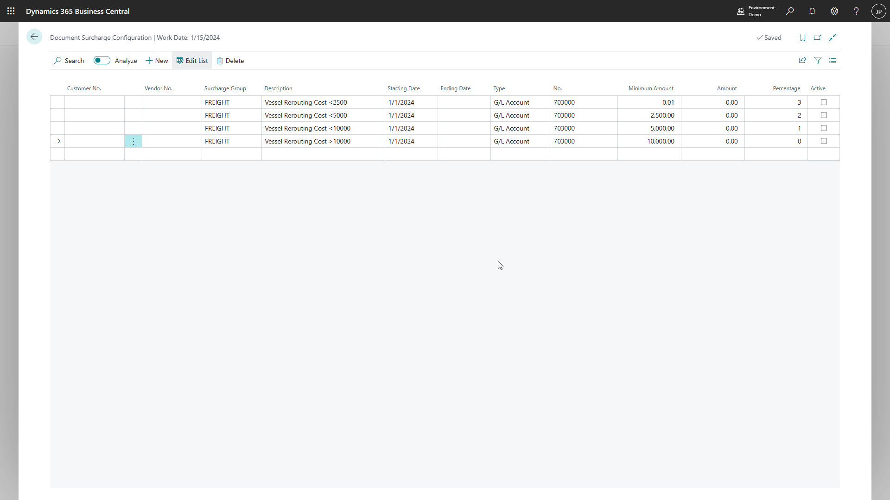Screen dimensions: 890x500
Task: Check Active for Vessel Rerouting Cost <2500
Action: coord(824,102)
